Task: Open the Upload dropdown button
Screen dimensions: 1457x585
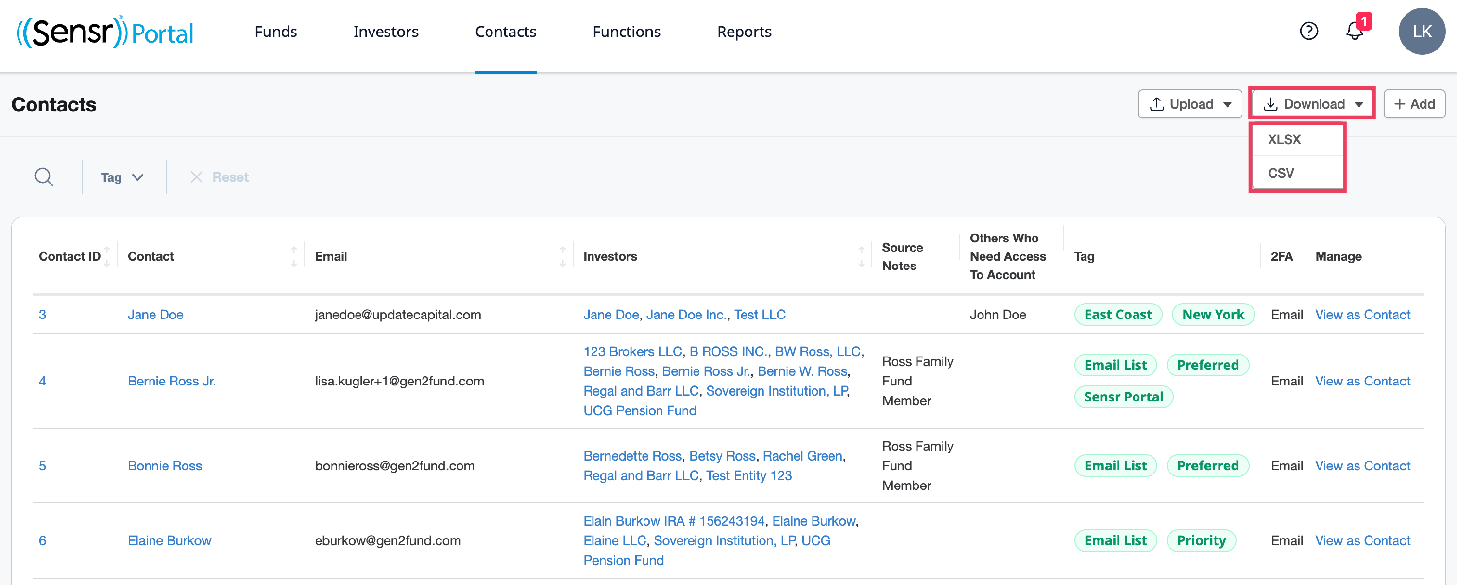Action: click(1189, 104)
